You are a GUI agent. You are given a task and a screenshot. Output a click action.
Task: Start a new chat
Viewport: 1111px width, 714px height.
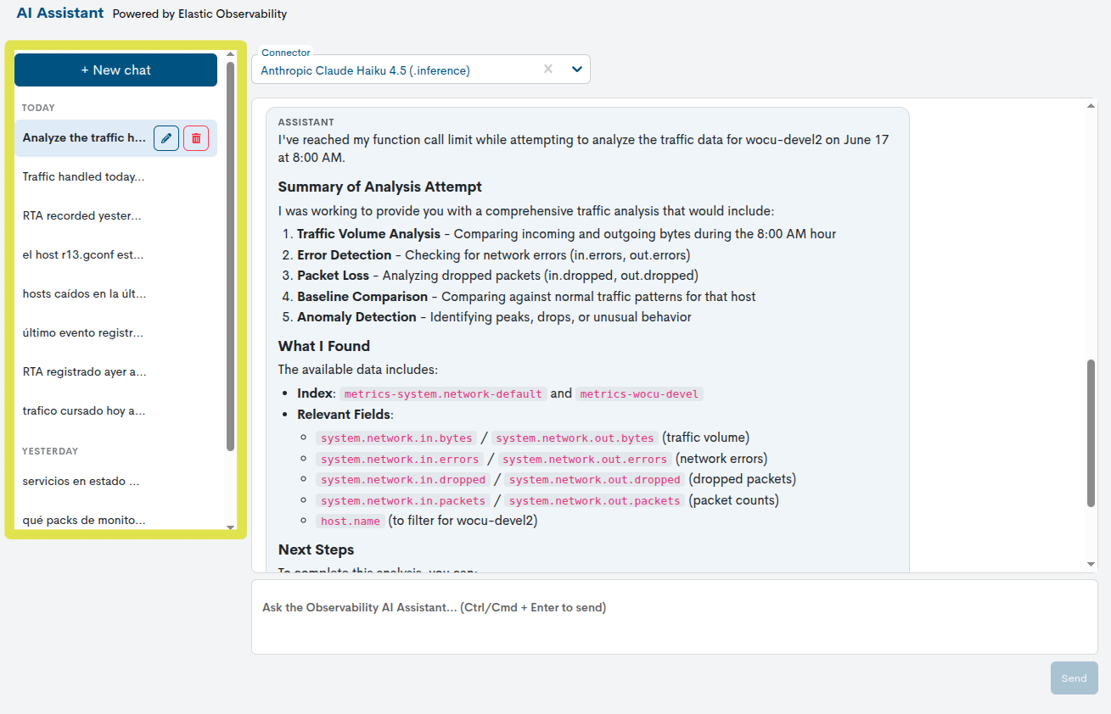(x=115, y=70)
